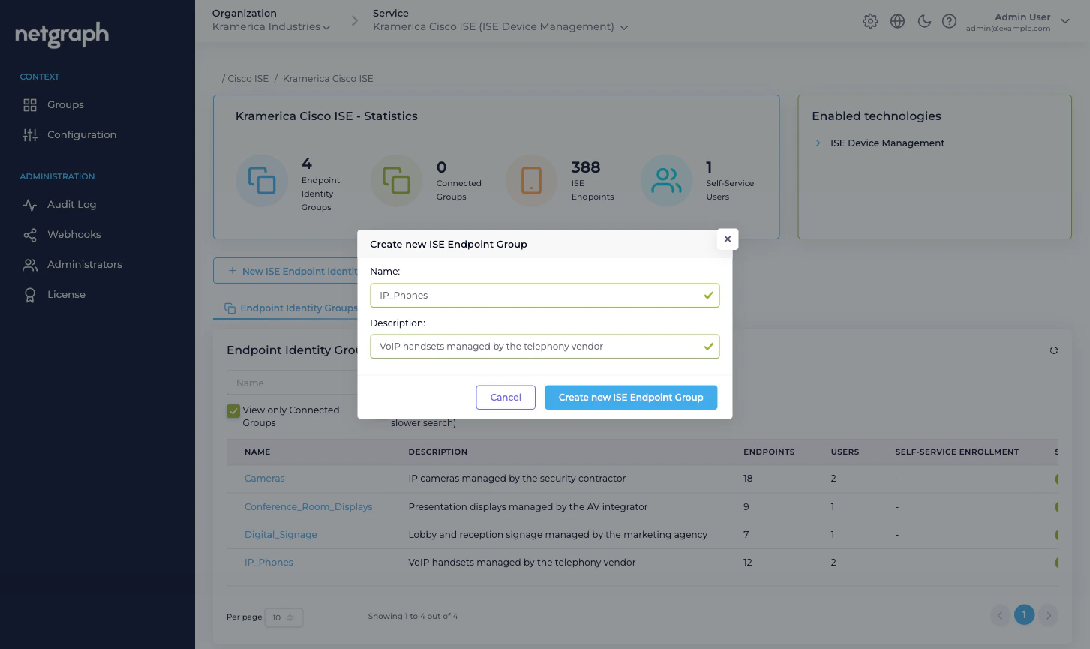1090x649 pixels.
Task: Click the Create new ISE Endpoint Group button
Action: click(x=631, y=397)
